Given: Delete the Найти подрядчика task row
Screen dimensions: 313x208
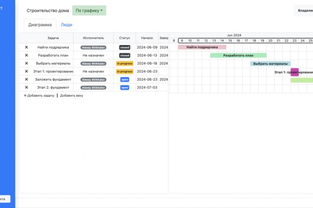Looking at the screenshot, I should [x=27, y=47].
